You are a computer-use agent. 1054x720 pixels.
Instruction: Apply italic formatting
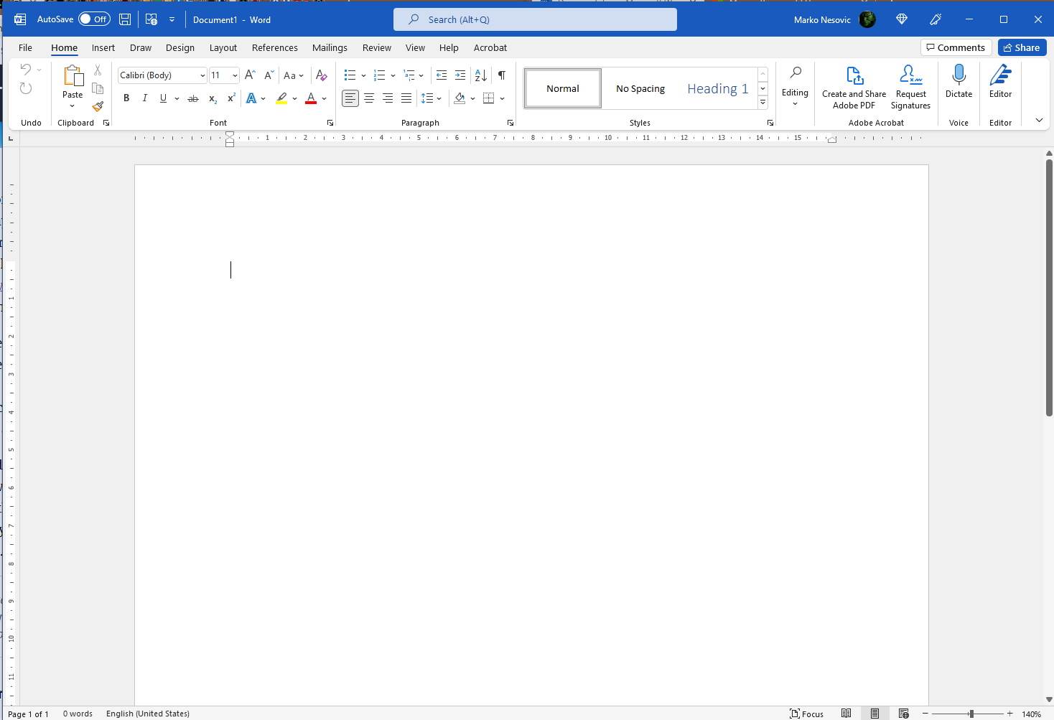click(144, 98)
